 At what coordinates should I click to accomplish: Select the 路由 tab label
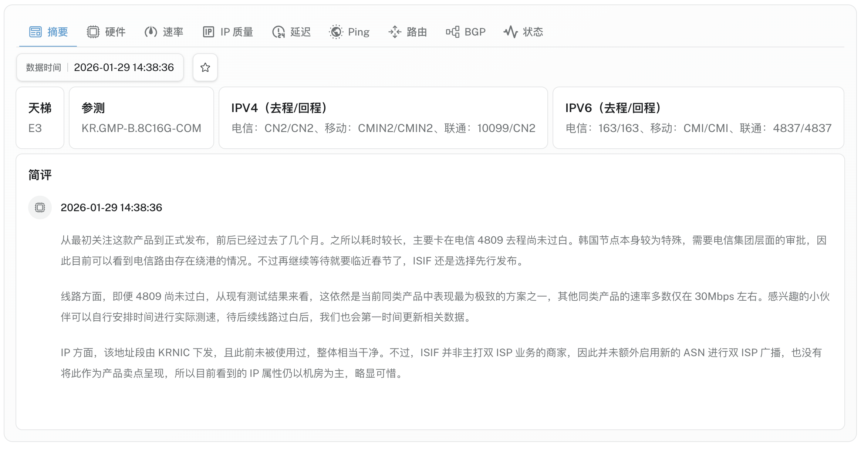tap(417, 32)
